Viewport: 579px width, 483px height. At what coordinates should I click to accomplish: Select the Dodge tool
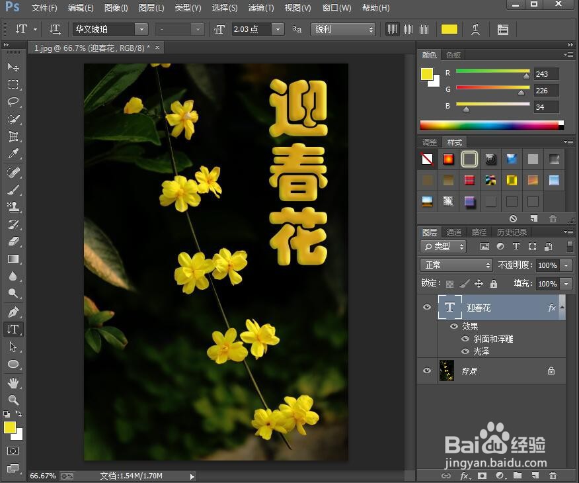[13, 293]
